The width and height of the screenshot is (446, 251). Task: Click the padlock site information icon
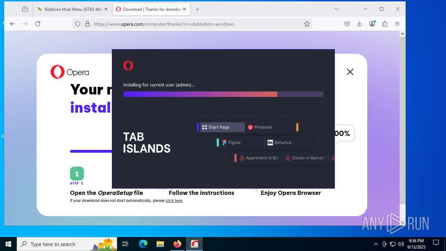87,24
